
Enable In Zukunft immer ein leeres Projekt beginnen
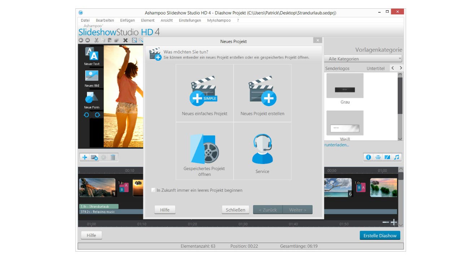click(153, 190)
